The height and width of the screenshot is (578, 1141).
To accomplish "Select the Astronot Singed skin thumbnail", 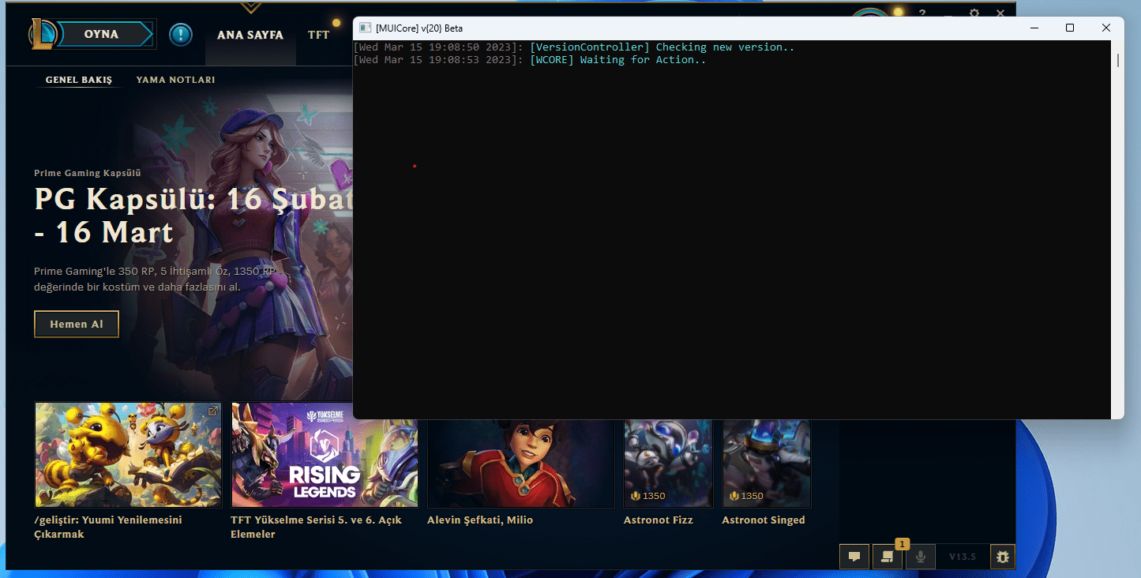I will point(767,464).
